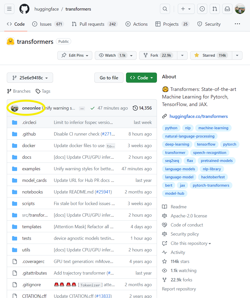Open commit history 14,356

point(142,108)
